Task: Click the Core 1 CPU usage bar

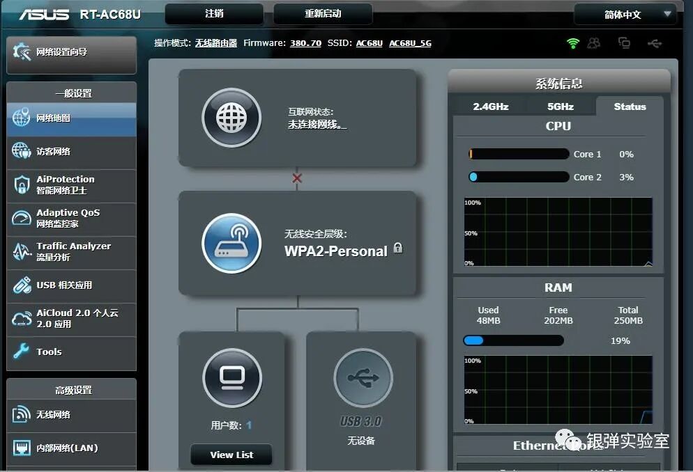Action: [519, 154]
